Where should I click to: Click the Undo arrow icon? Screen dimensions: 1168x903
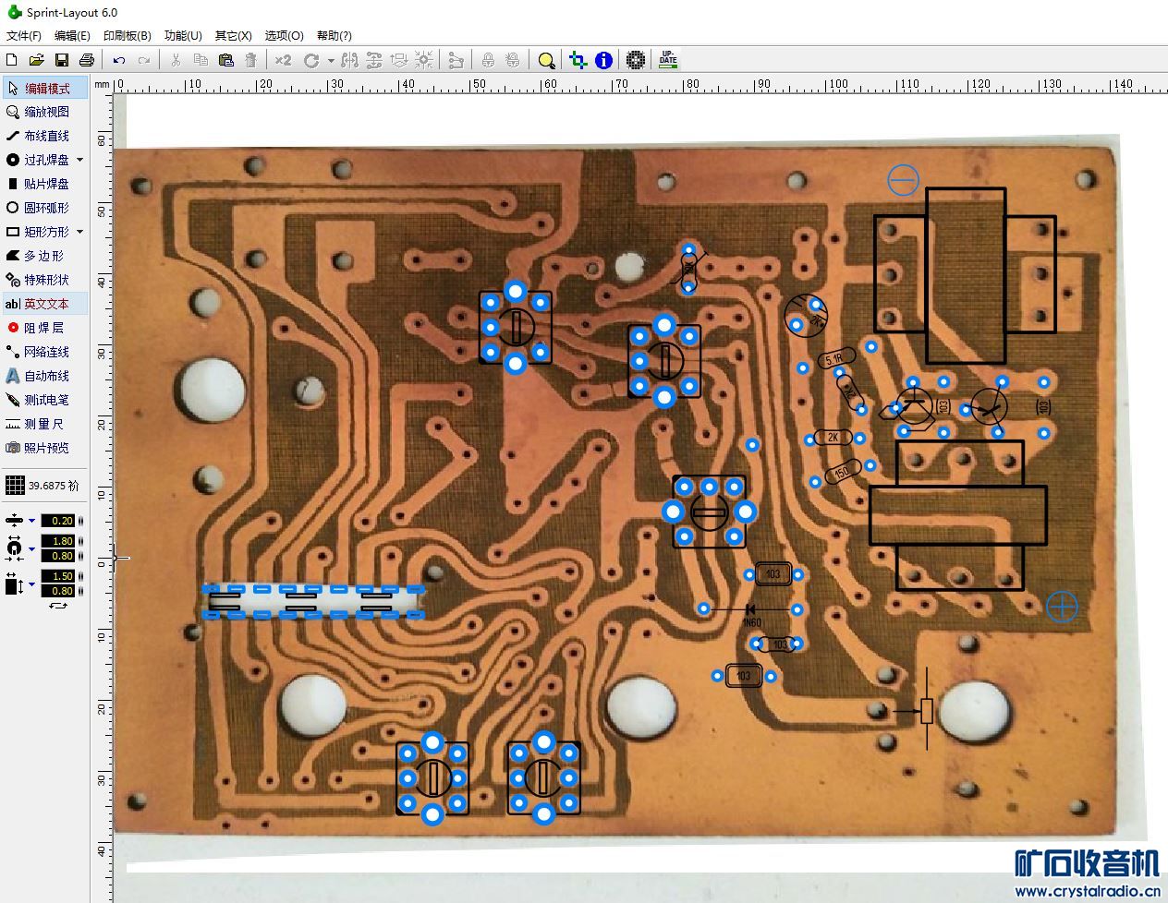[x=119, y=60]
